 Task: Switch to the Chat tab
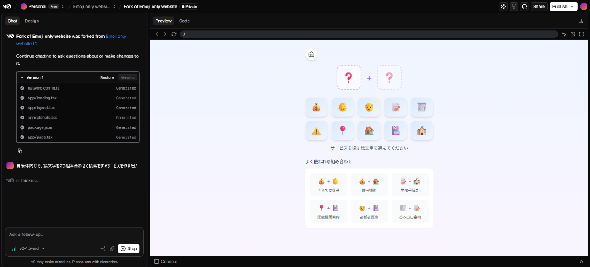point(13,21)
